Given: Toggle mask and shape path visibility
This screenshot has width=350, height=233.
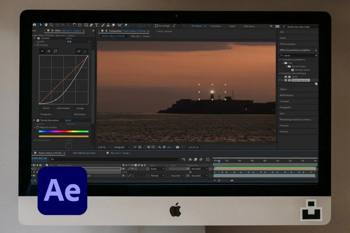Looking at the screenshot, I should point(144,147).
